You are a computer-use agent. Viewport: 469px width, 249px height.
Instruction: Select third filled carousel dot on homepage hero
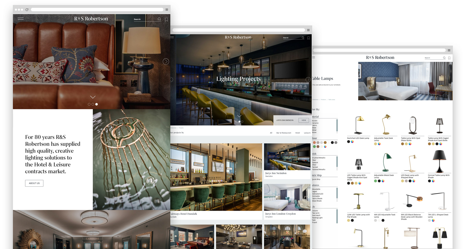(x=96, y=104)
